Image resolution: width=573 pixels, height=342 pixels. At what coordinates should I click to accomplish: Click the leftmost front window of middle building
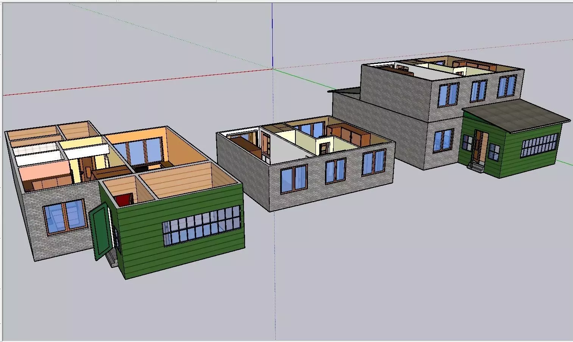coord(294,179)
